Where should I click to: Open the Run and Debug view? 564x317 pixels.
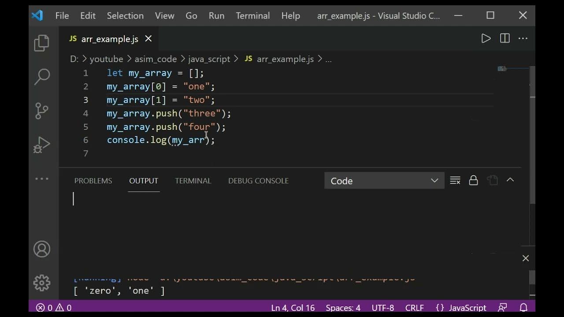click(x=42, y=145)
